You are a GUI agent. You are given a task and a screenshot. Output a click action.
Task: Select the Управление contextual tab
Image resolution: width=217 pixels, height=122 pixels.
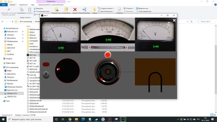point(51,1)
